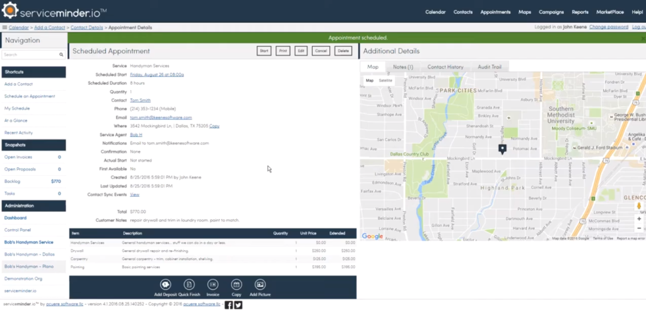
Task: Click the Add Deposit icon
Action: [166, 284]
